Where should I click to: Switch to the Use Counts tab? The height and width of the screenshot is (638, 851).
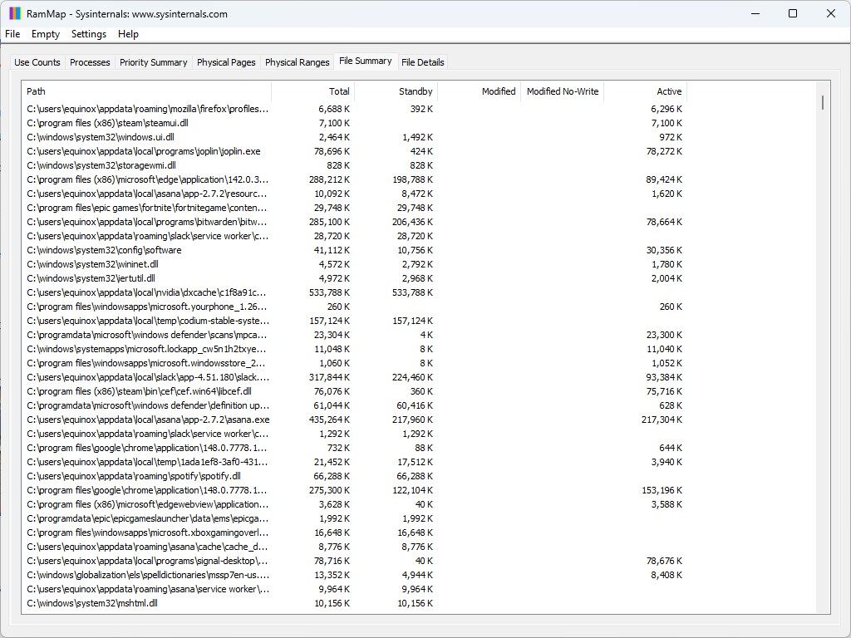pyautogui.click(x=37, y=62)
